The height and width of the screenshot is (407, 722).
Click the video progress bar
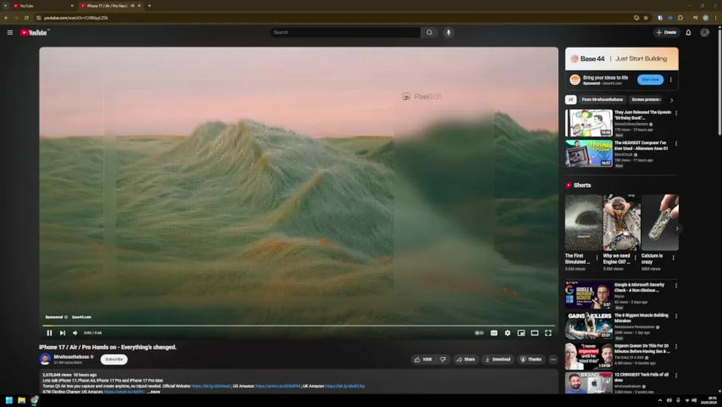click(x=298, y=326)
